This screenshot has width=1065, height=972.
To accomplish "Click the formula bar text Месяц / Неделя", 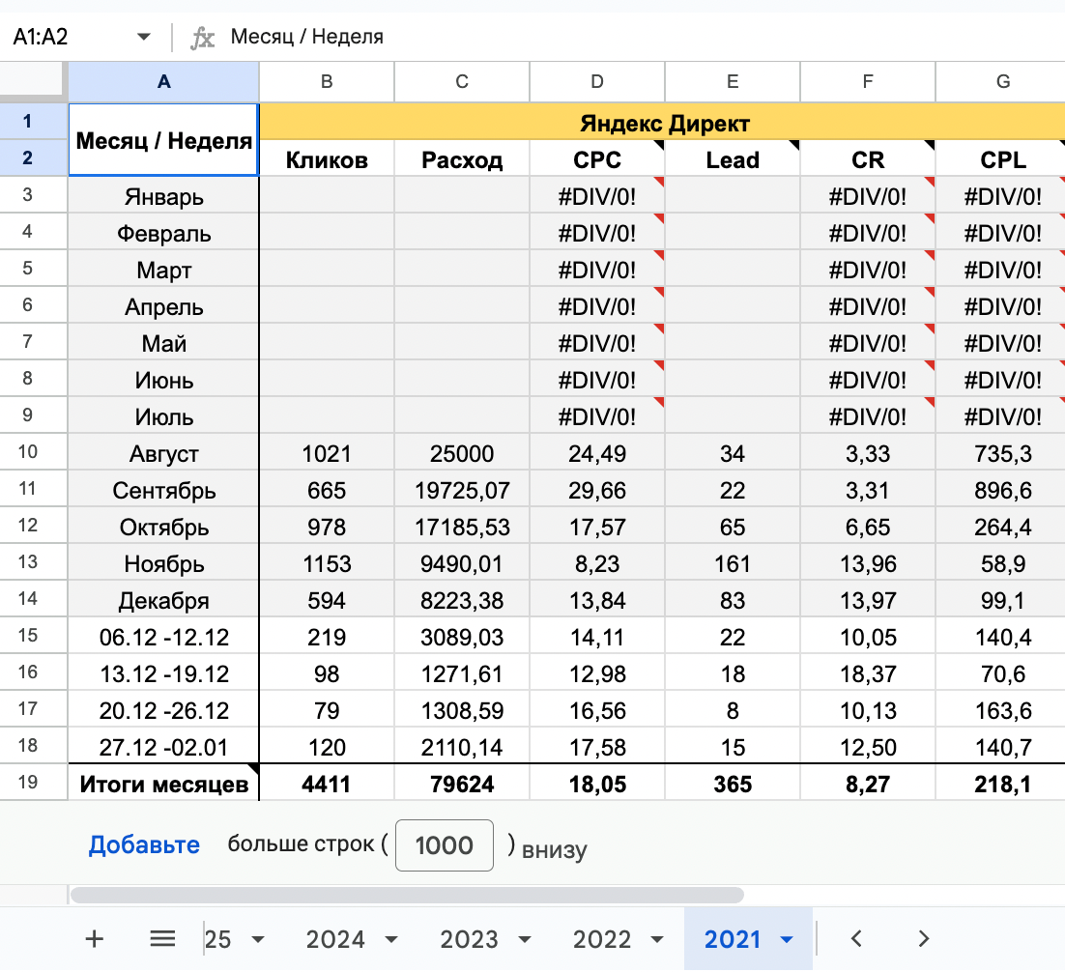I will tap(306, 38).
